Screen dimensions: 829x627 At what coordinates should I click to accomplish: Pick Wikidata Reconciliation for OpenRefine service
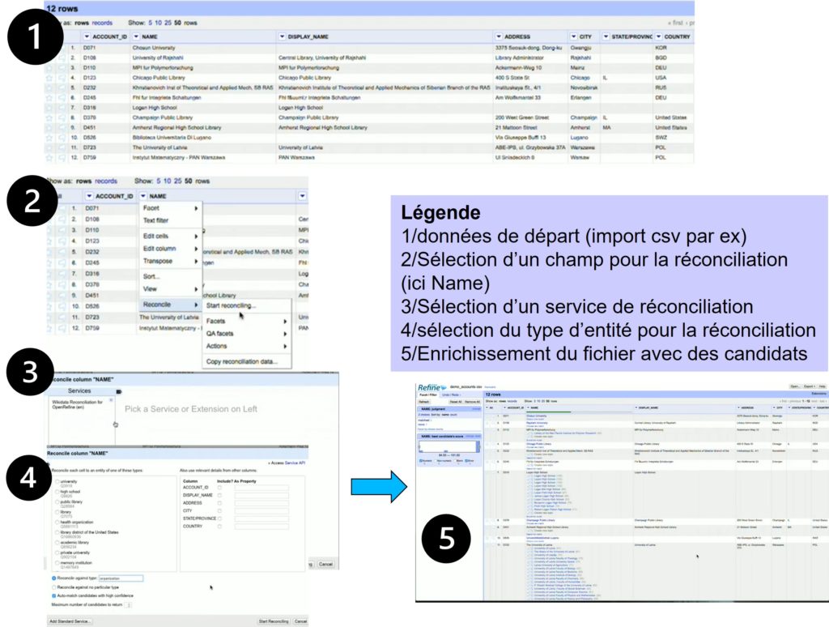click(x=78, y=404)
